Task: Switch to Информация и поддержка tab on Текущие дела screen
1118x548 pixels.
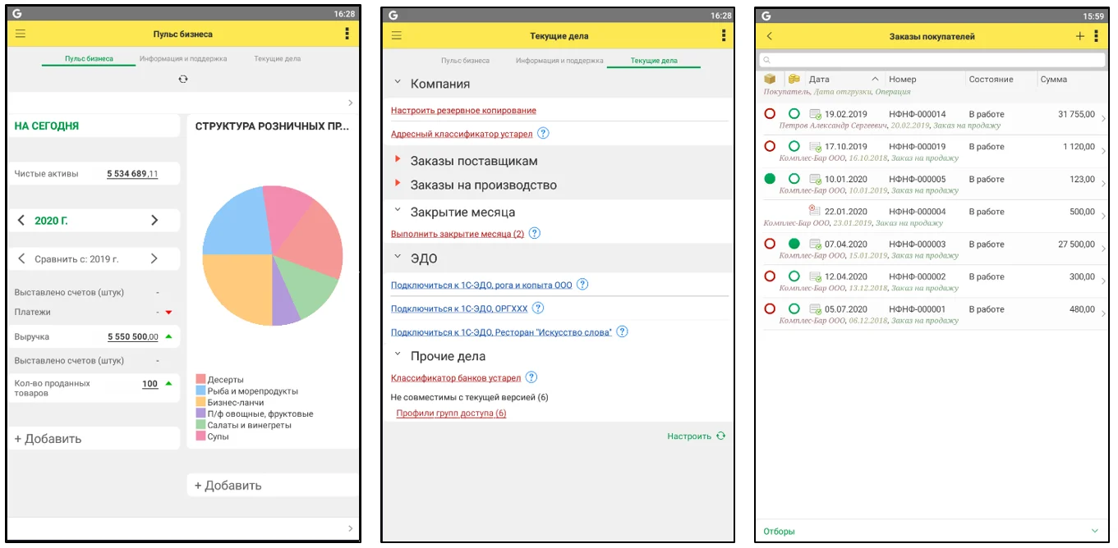Action: click(559, 61)
